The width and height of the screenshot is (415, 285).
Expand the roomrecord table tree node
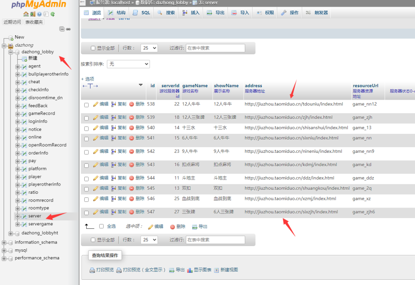click(x=17, y=200)
